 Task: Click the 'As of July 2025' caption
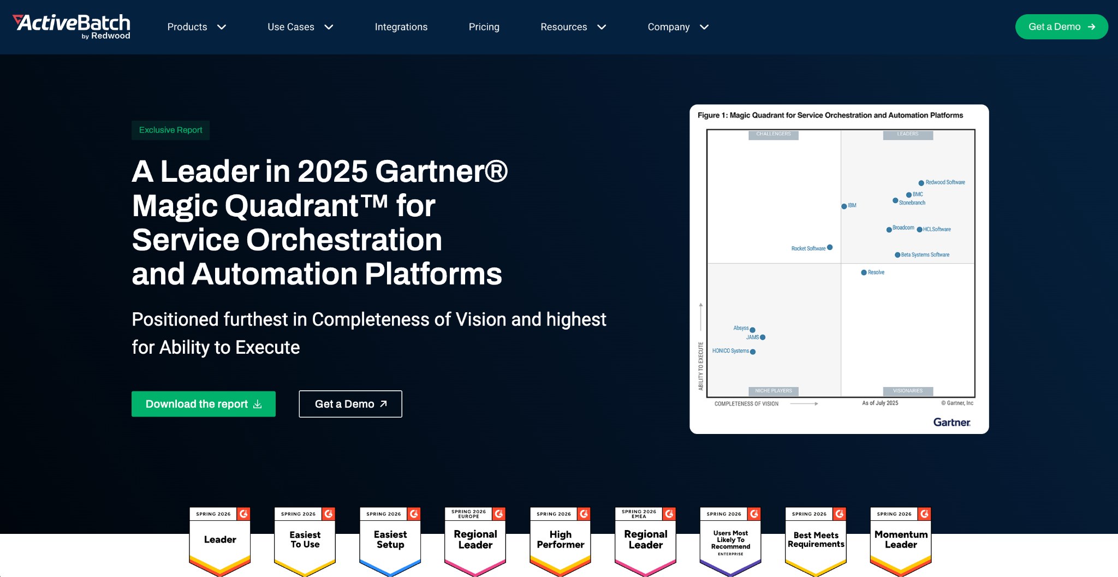[x=880, y=403]
